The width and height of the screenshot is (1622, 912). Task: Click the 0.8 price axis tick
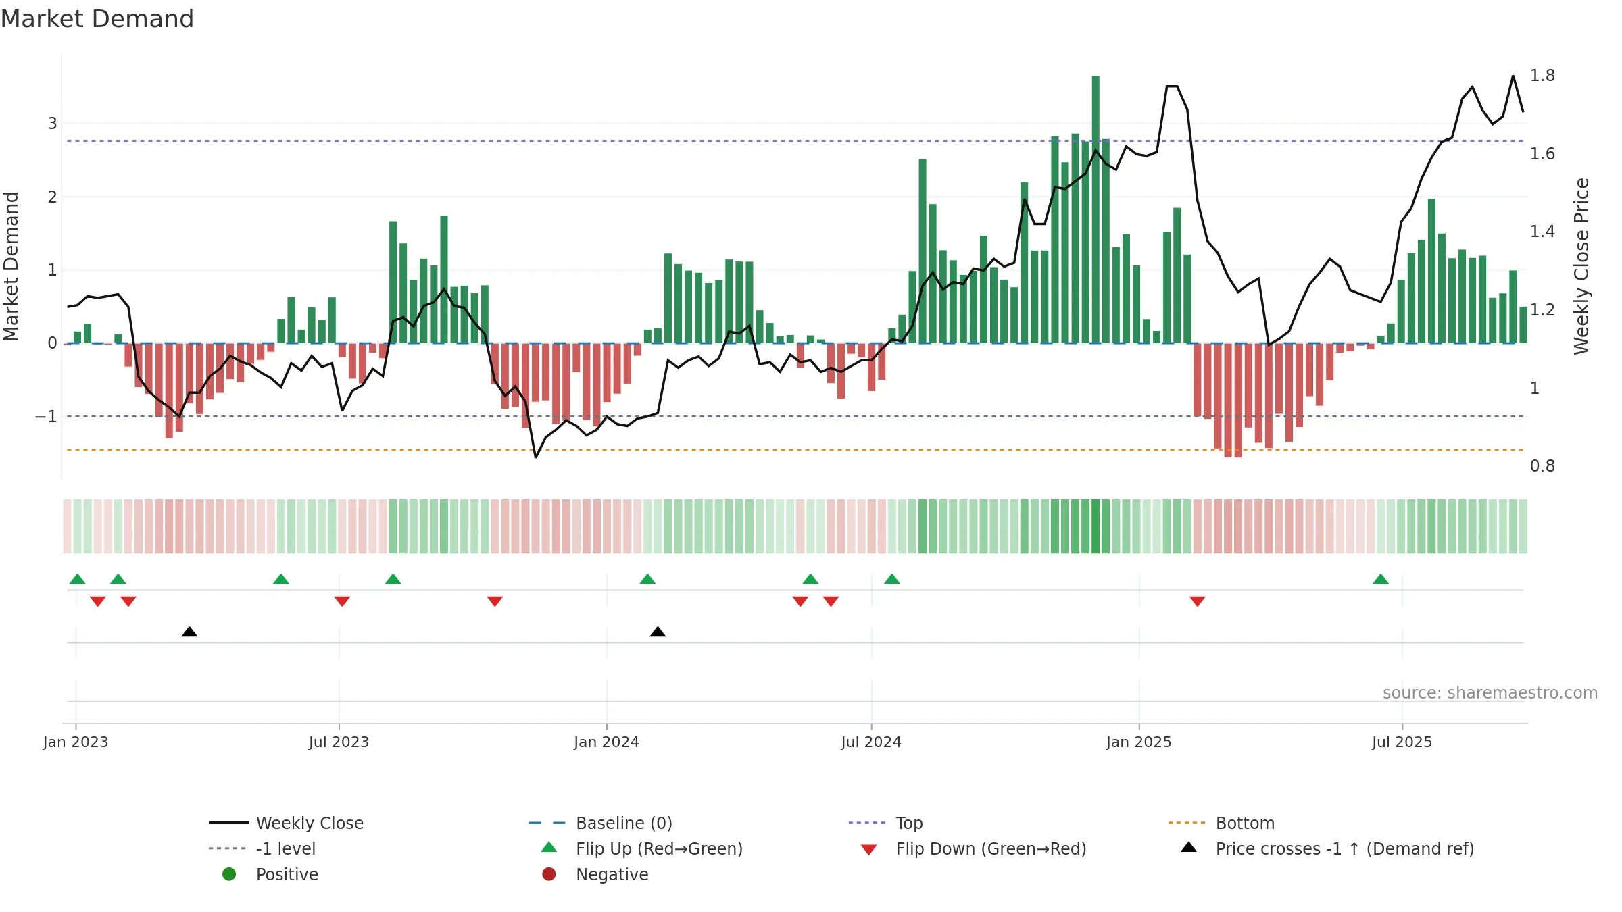point(1542,465)
